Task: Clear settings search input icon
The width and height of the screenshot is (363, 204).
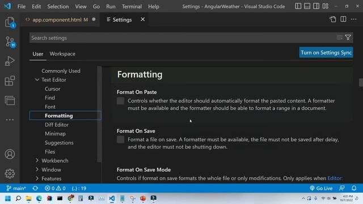Action: point(340,37)
